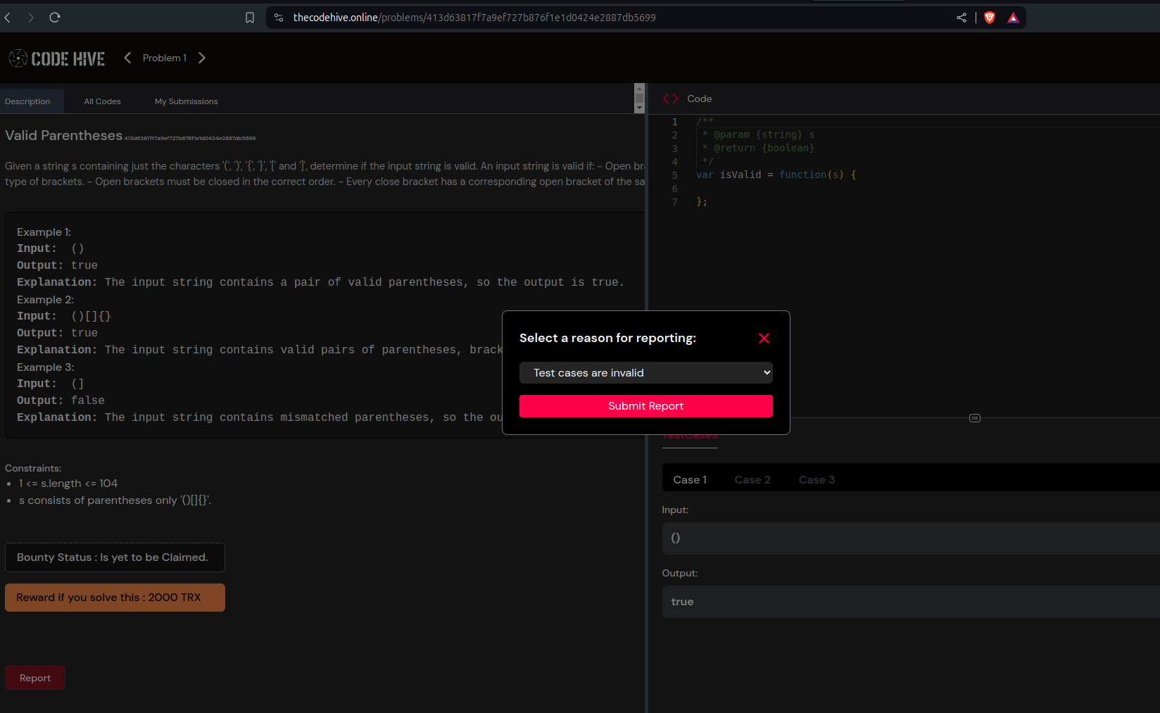This screenshot has height=713, width=1160.
Task: Click the Example 1 heading
Action: [44, 232]
